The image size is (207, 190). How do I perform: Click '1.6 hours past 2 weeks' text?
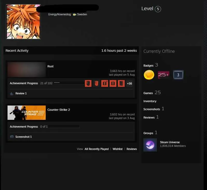click(x=119, y=51)
